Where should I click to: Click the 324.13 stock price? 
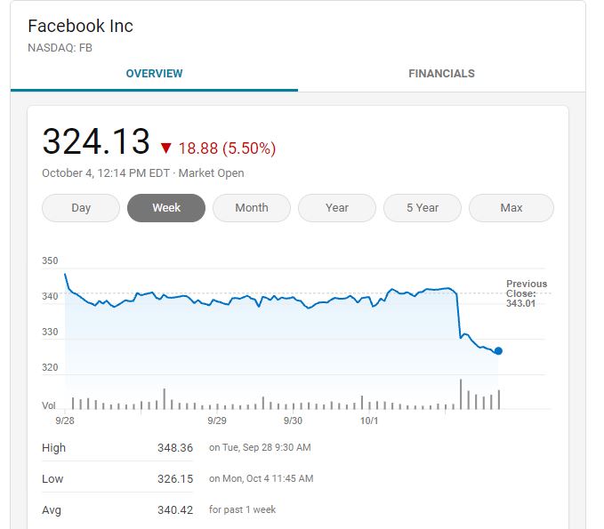pyautogui.click(x=96, y=142)
